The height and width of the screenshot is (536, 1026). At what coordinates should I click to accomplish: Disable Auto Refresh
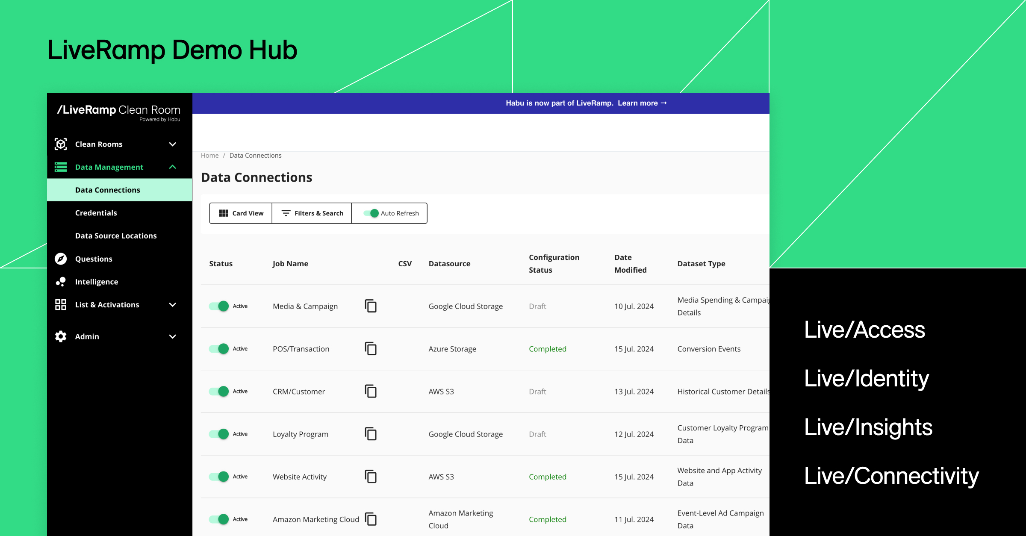(371, 213)
